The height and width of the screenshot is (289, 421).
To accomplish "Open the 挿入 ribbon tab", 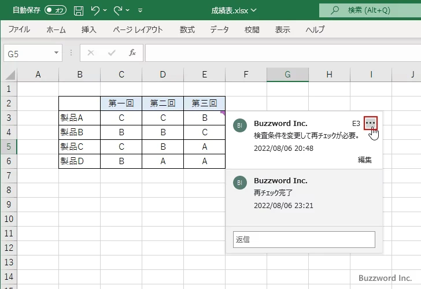I will tap(89, 29).
